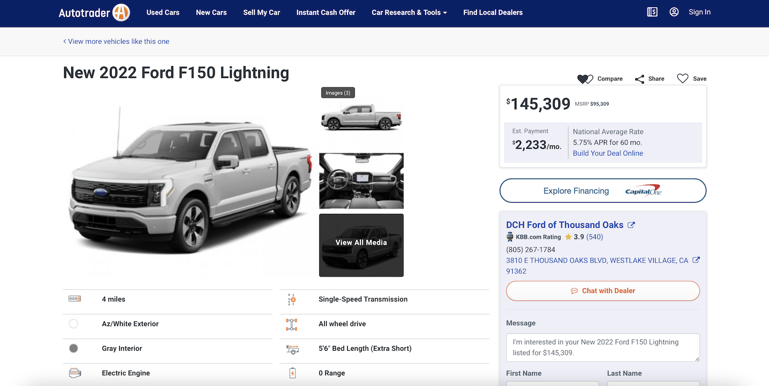The width and height of the screenshot is (769, 386).
Task: Expand Car Research & Tools menu
Action: (x=409, y=12)
